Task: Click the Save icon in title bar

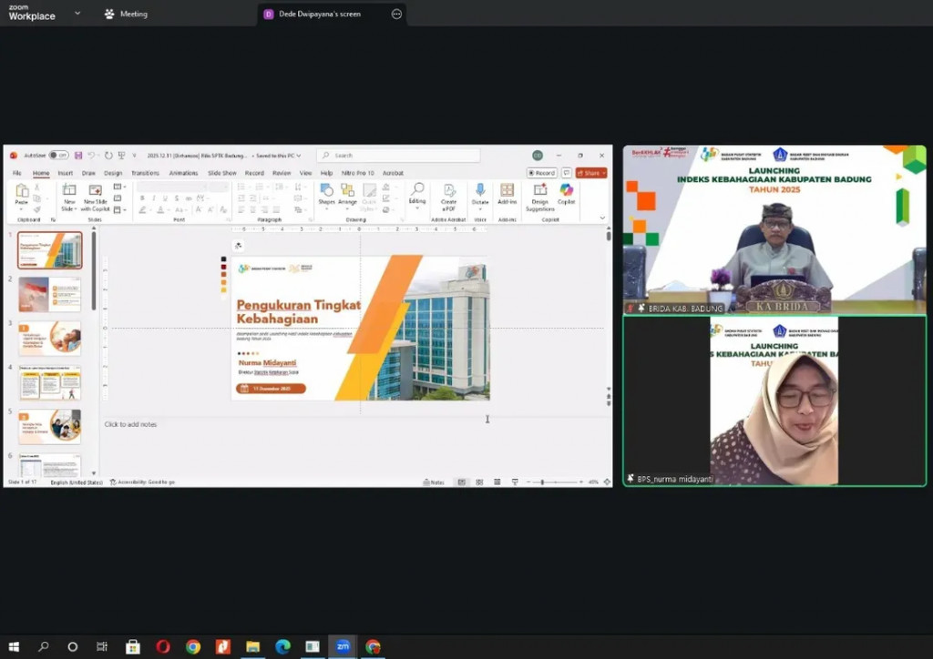Action: (x=78, y=156)
